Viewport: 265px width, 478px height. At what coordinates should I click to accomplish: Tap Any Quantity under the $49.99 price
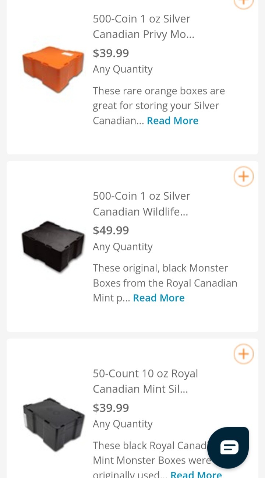(x=123, y=247)
